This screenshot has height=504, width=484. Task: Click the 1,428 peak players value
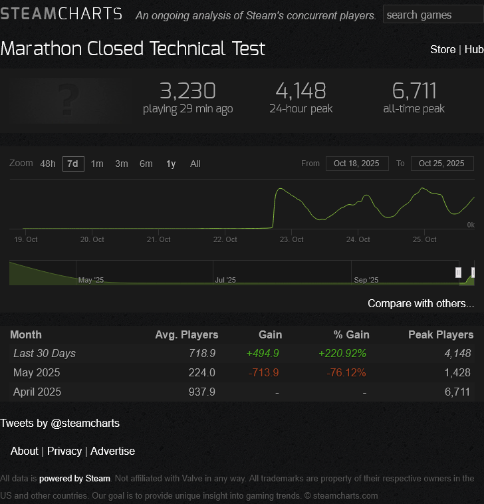(457, 373)
